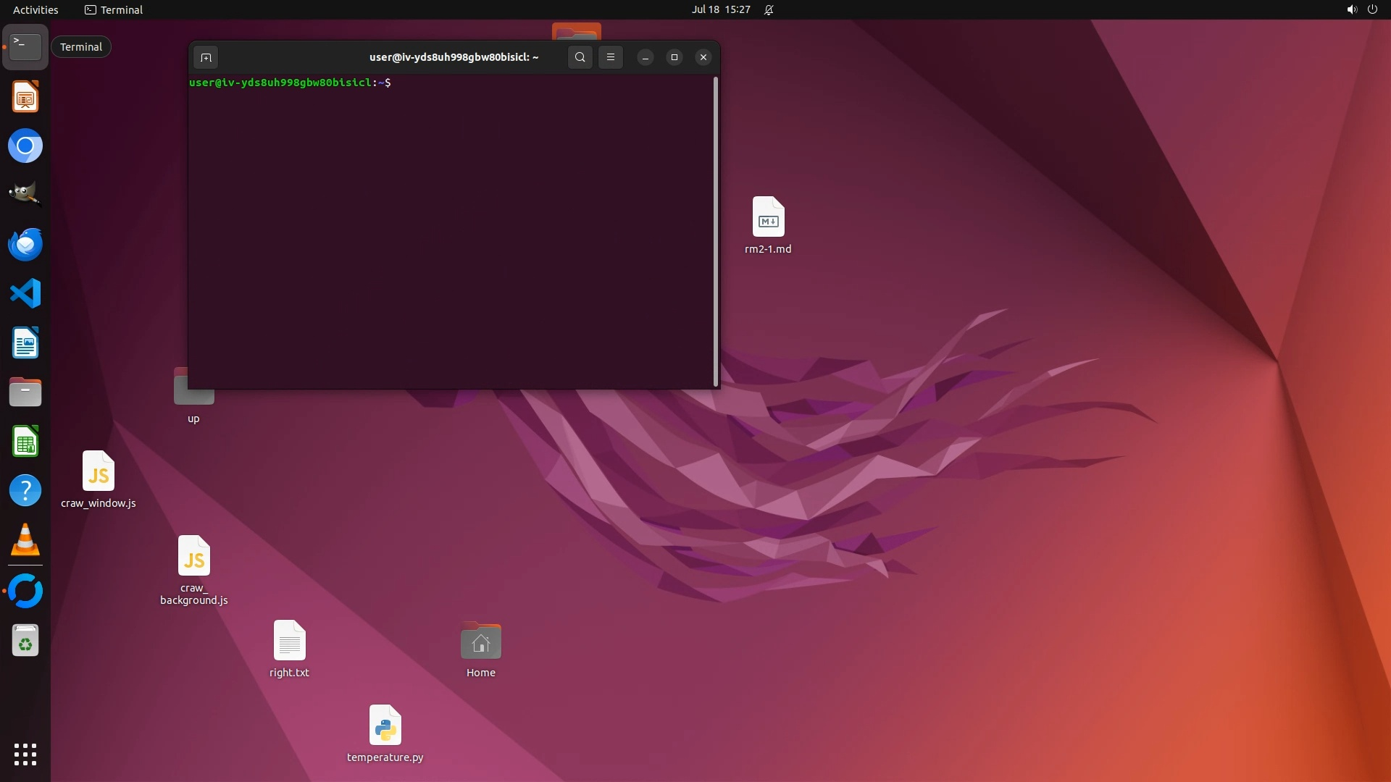Open LibreOffice Calc from dock
This screenshot has height=782, width=1391.
coord(25,442)
